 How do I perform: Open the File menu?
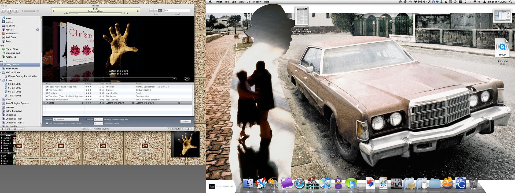[x=227, y=2]
